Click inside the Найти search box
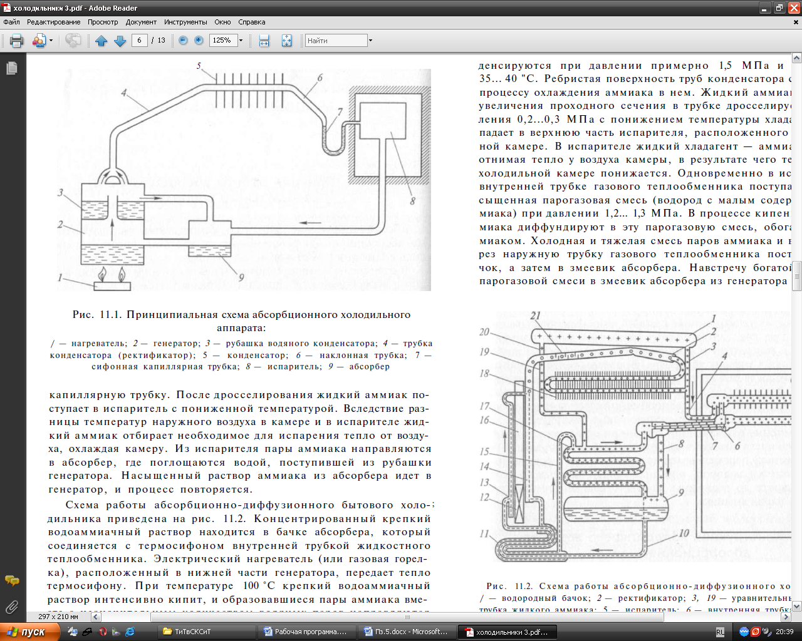Screen dimensions: 802x641 336,41
